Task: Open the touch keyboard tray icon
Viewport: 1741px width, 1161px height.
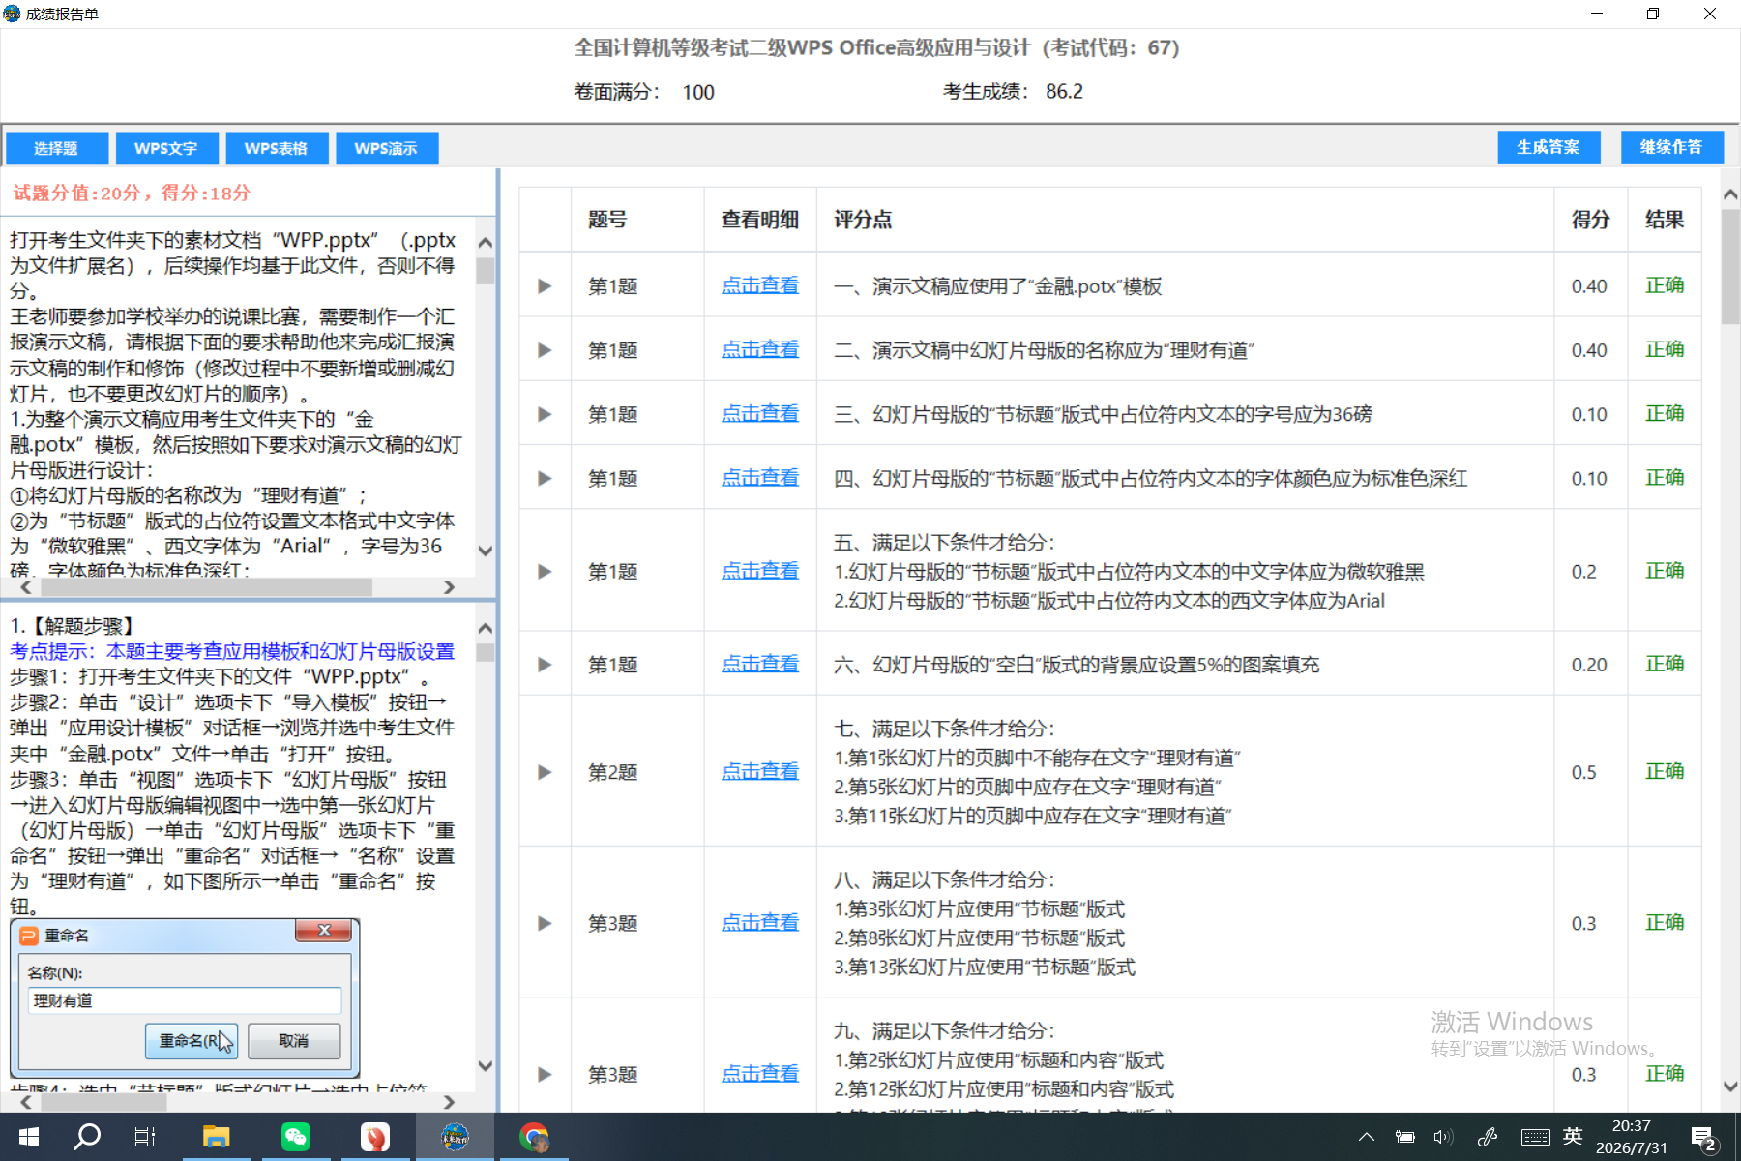Action: [x=1535, y=1137]
